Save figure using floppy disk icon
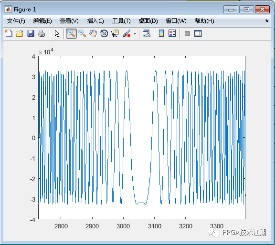 (x=31, y=33)
